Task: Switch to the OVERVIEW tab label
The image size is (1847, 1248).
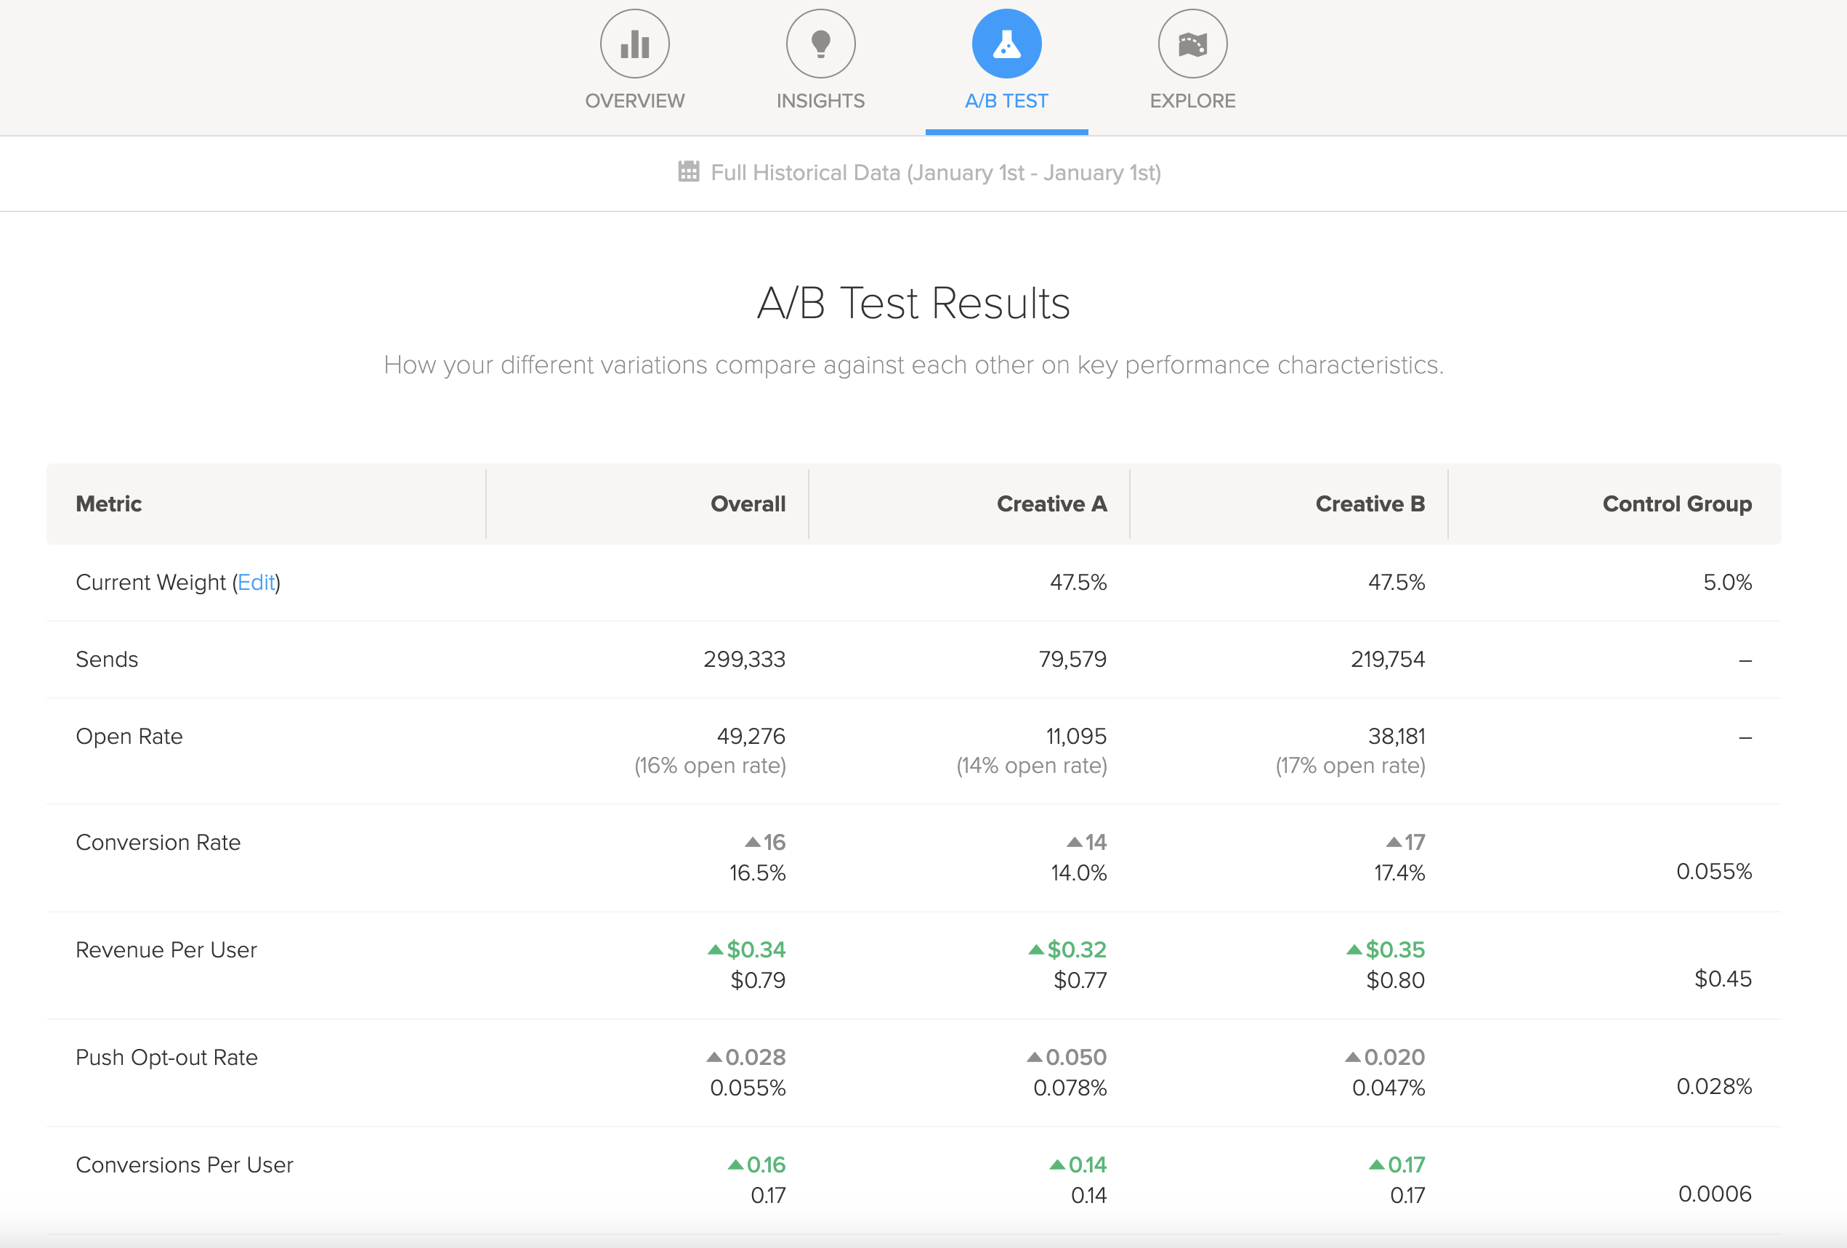Action: click(x=634, y=101)
